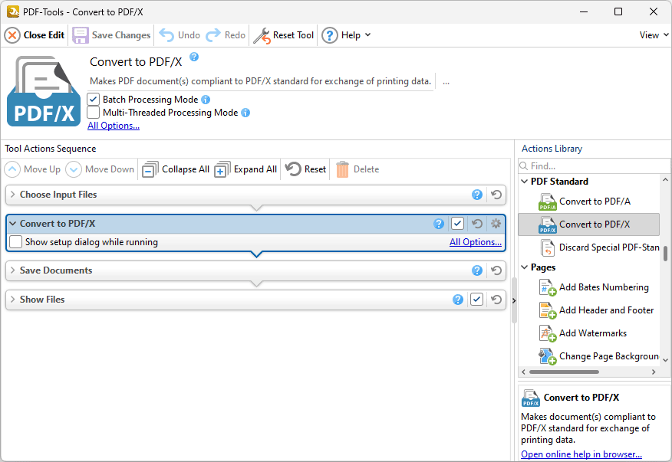Viewport: 672px width, 462px height.
Task: Collapse the PDF Standard group
Action: (x=524, y=182)
